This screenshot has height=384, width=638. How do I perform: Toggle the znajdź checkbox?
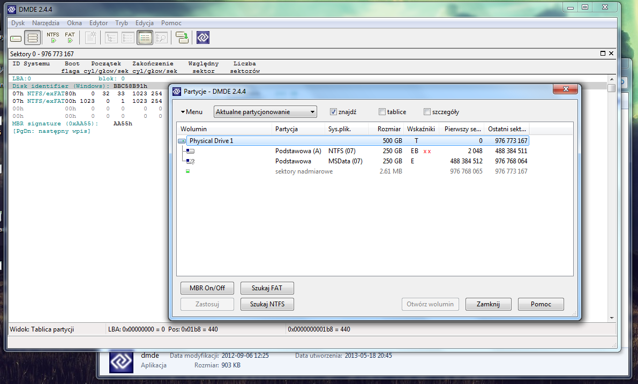[333, 112]
